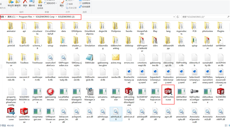Select the sldcostingapi.tlb file
The image size is (230, 127).
point(168,60)
